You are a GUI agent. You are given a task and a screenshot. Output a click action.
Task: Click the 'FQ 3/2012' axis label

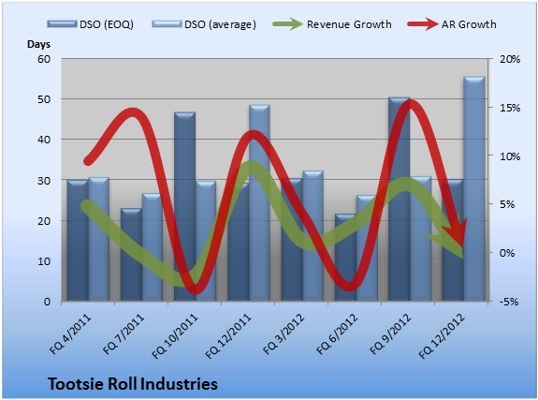click(284, 334)
